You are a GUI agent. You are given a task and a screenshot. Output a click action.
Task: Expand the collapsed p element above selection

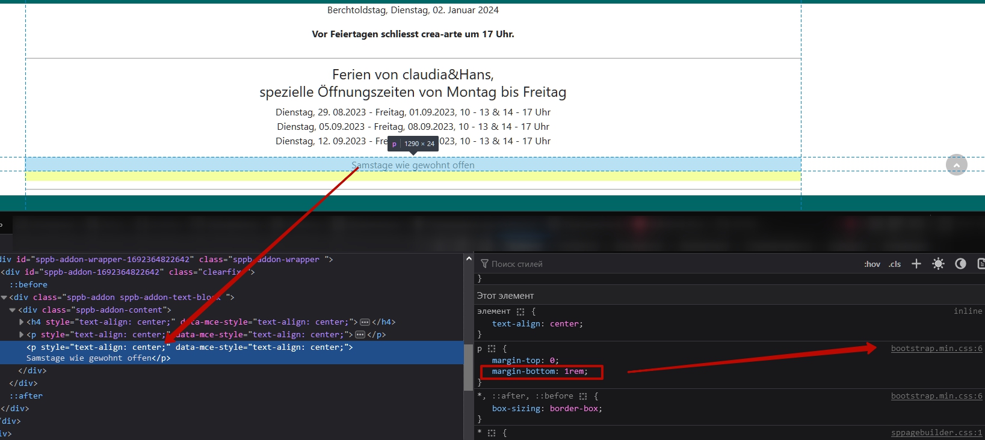(x=22, y=335)
